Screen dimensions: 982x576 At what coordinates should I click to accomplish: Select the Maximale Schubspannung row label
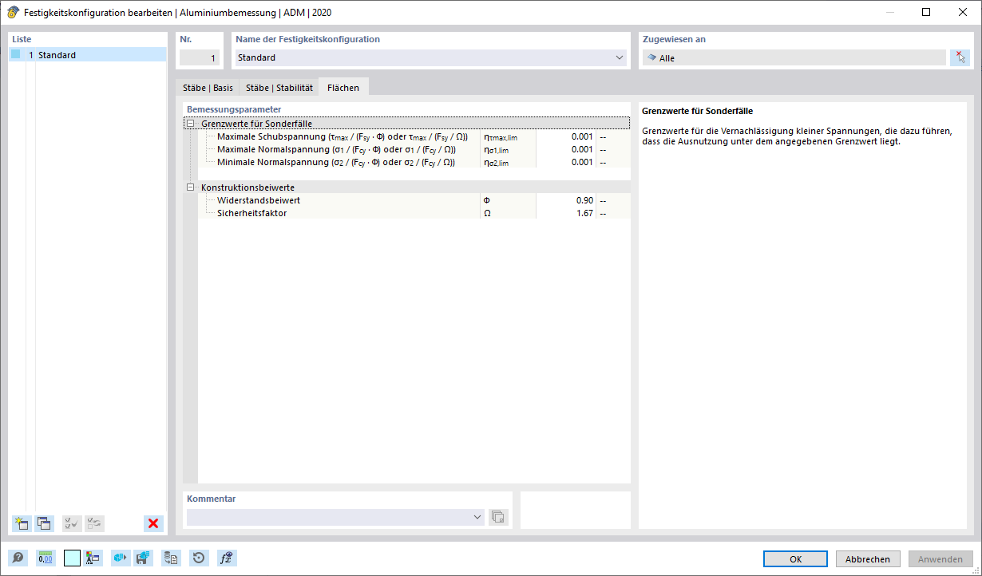[x=343, y=136]
